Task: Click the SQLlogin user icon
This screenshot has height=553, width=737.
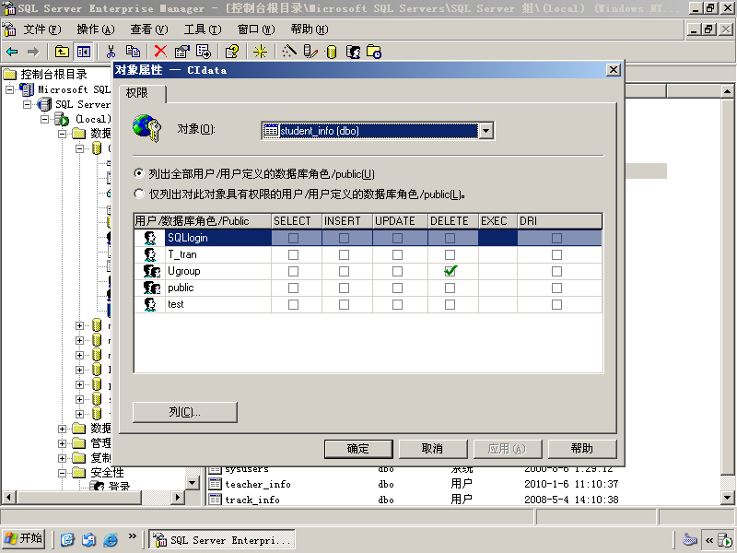Action: 150,238
